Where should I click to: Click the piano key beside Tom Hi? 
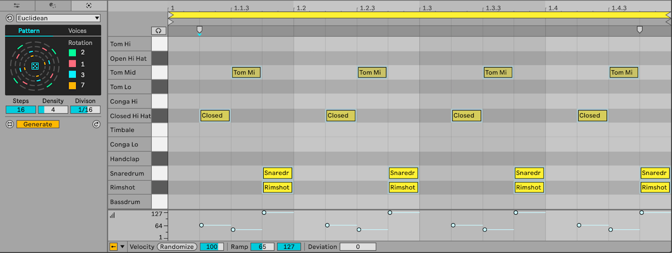[x=160, y=44]
